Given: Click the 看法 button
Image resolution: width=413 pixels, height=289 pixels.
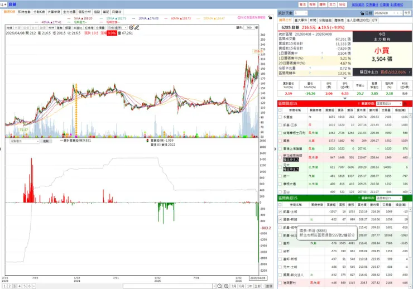Looking at the screenshot, I should pyautogui.click(x=302, y=4).
